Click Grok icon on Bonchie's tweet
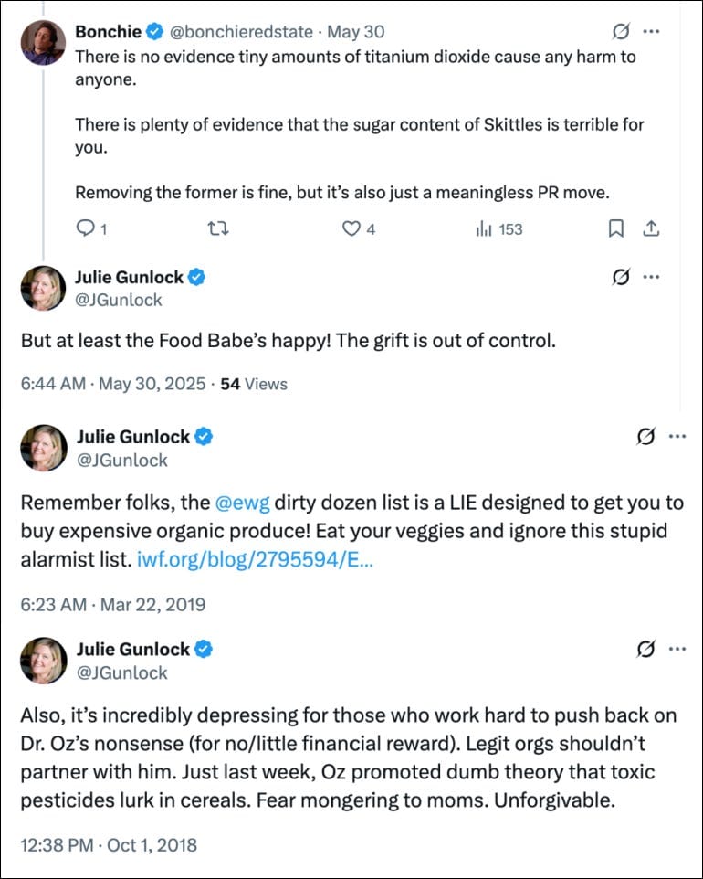703x879 pixels. tap(621, 31)
